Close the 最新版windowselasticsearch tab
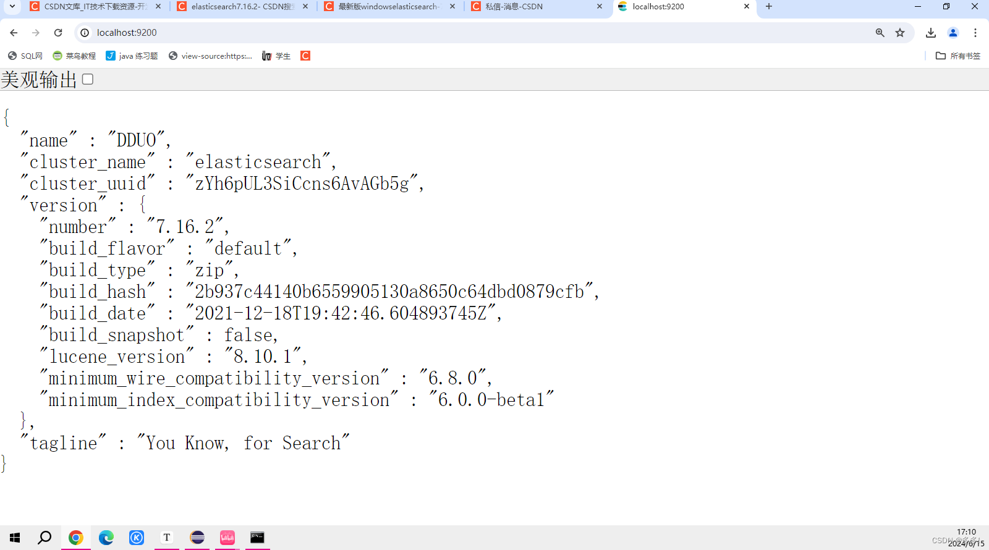Screen dimensions: 989x550 (452, 6)
